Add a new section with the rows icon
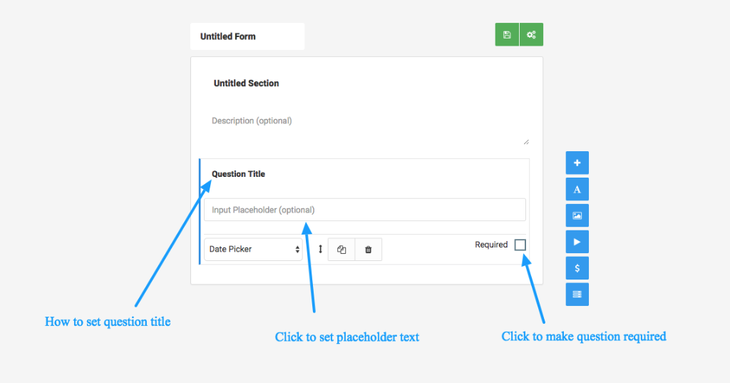 point(577,295)
